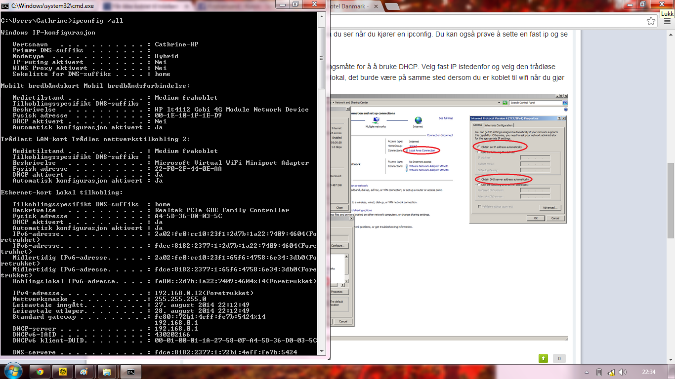Click the 'Windows IP-konfigurasjon' heading

48,33
